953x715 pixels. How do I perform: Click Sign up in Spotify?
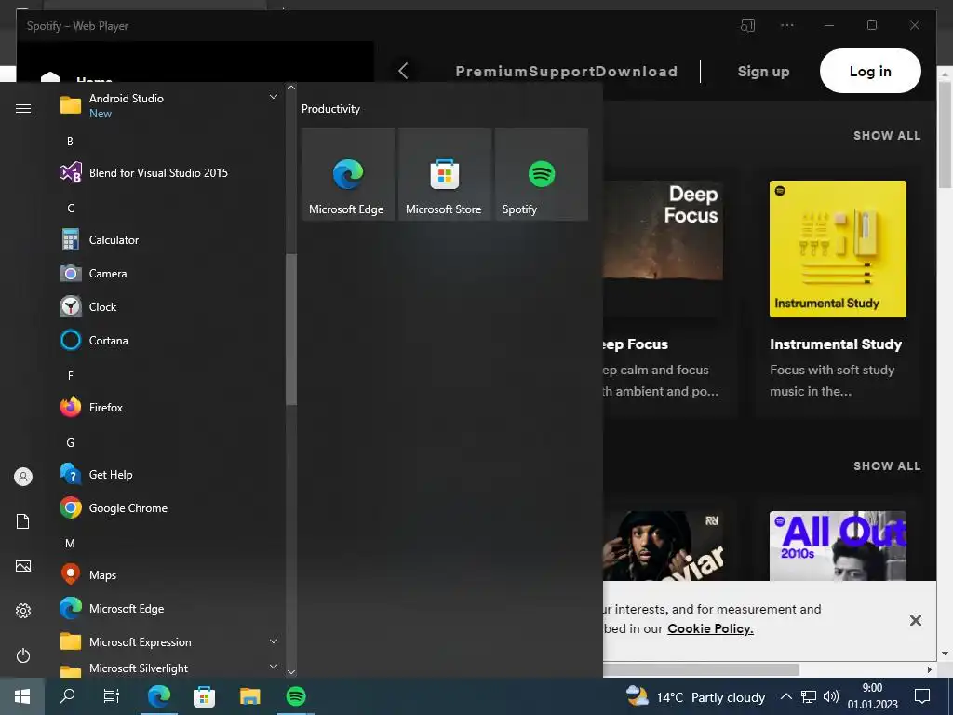coord(763,71)
